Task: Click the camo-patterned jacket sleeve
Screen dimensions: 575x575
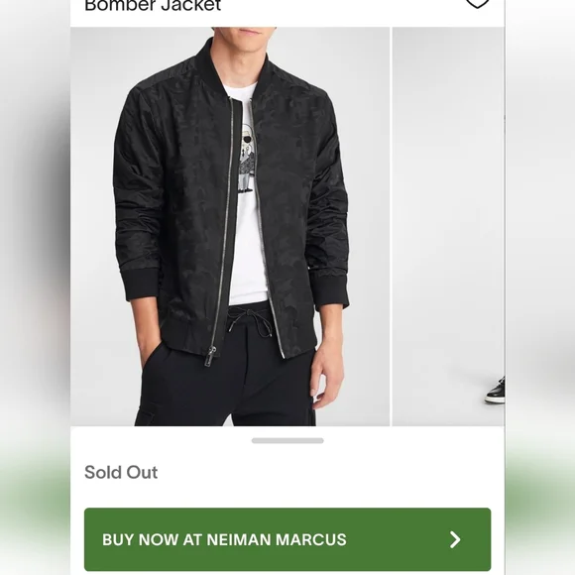Action: 136,183
